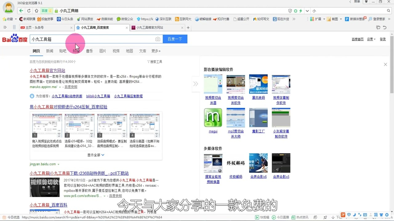Open the 收藏 favorites star button

pyautogui.click(x=8, y=19)
